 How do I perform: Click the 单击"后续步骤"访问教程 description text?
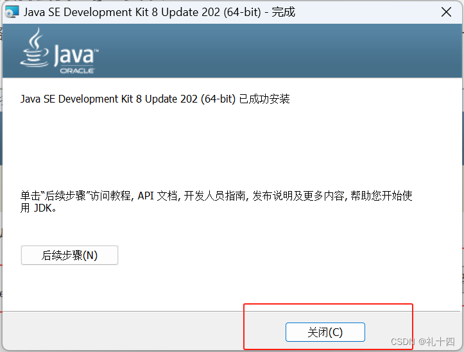(216, 201)
